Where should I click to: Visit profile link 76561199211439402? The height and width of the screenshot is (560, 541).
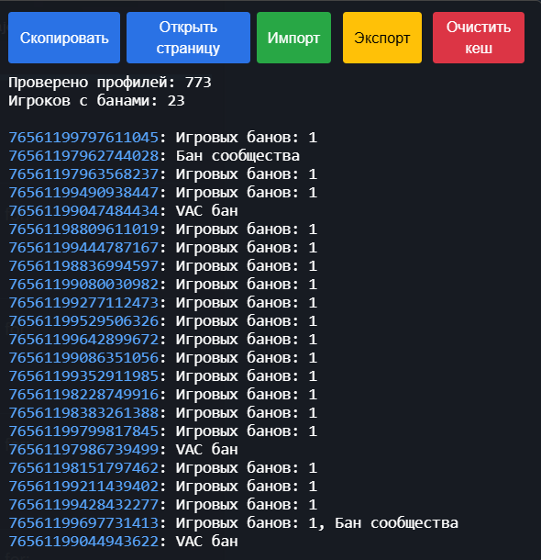[83, 487]
